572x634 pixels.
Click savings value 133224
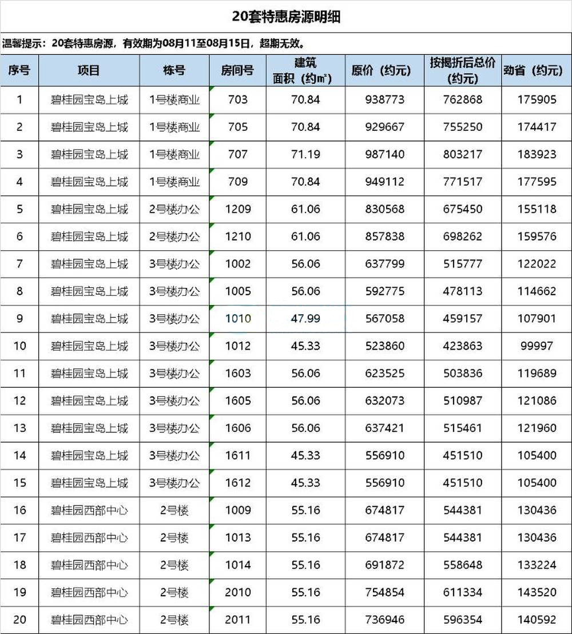tap(537, 565)
